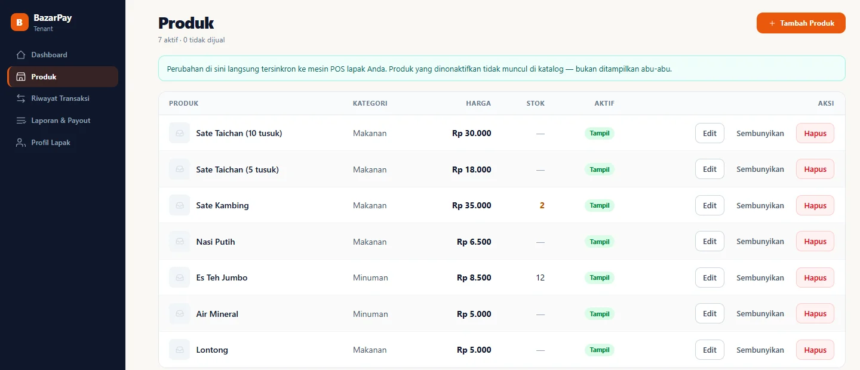Click Sembunyikan for Sate Kambing

point(760,205)
